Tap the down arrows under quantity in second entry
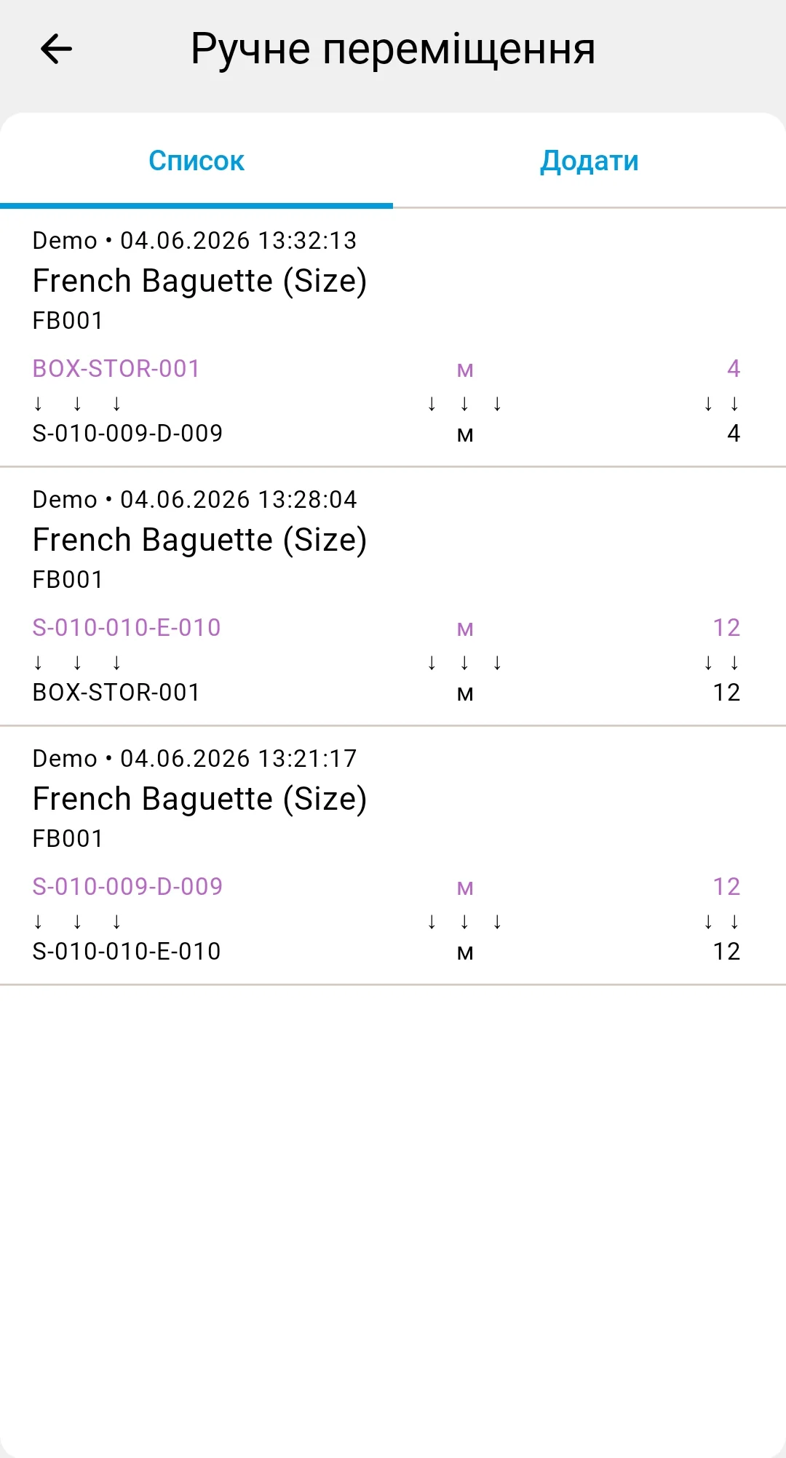Viewport: 786px width, 1458px height. (721, 663)
